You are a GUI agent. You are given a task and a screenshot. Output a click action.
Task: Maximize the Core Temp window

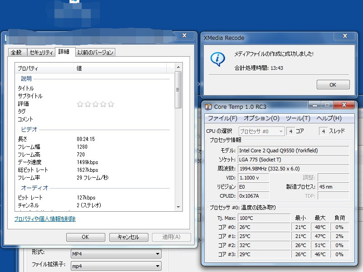[327, 105]
